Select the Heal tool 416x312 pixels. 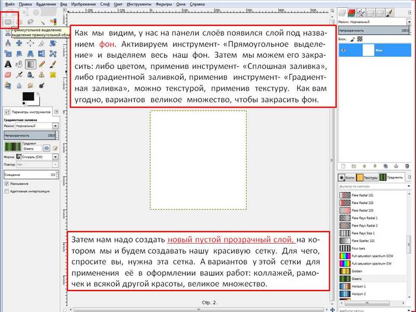point(53,75)
